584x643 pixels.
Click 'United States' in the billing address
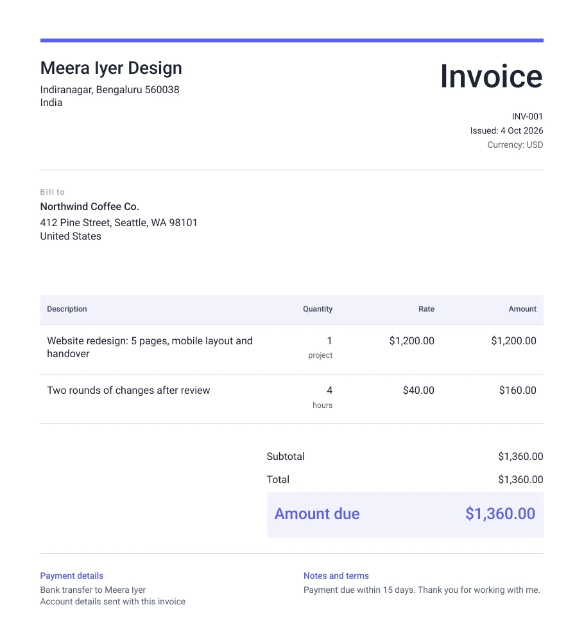[x=71, y=236]
